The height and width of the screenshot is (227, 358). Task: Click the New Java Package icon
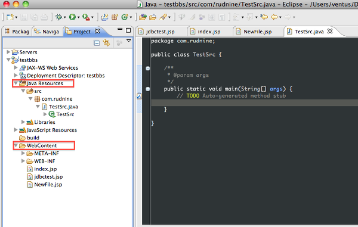pyautogui.click(x=115, y=17)
